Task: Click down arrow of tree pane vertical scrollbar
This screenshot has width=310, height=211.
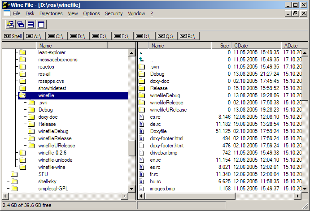Action: [131, 189]
